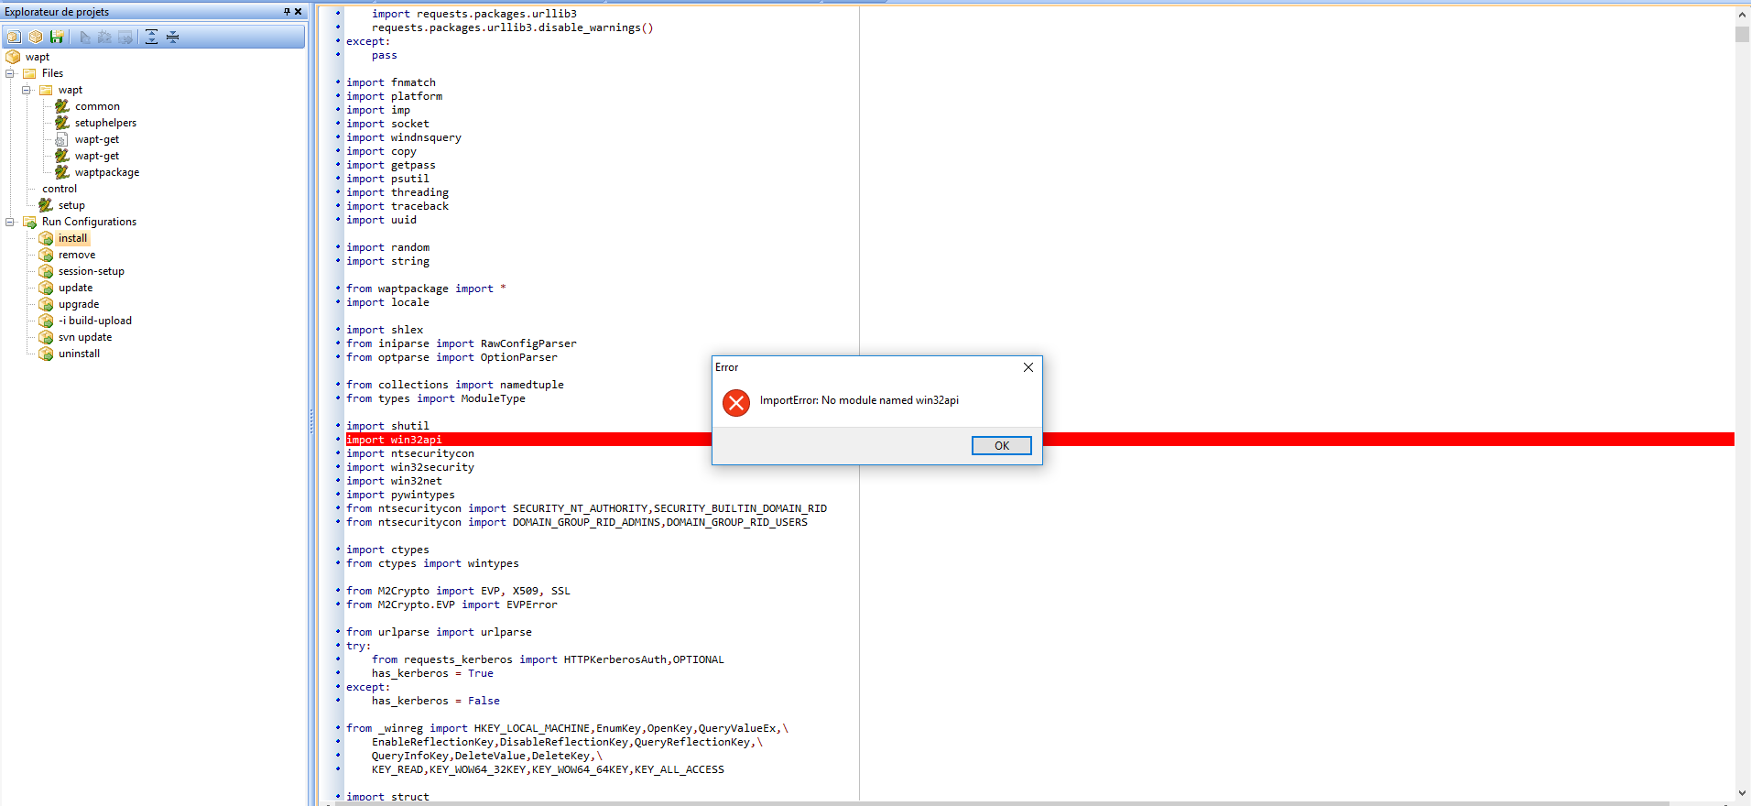Click the install configuration's package icon
This screenshot has height=806, width=1751.
pos(46,238)
